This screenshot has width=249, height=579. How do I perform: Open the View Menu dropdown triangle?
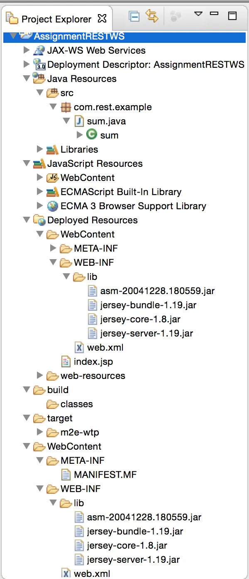[x=198, y=14]
